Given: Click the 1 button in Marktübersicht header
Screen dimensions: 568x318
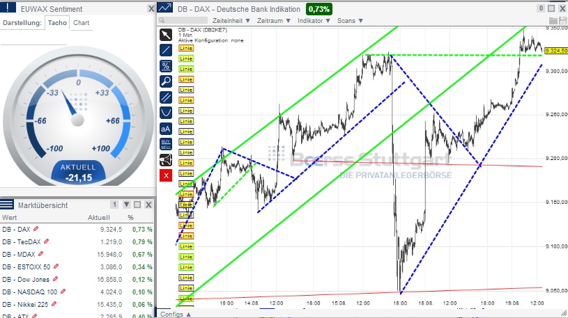Looking at the screenshot, I should click(x=114, y=205).
